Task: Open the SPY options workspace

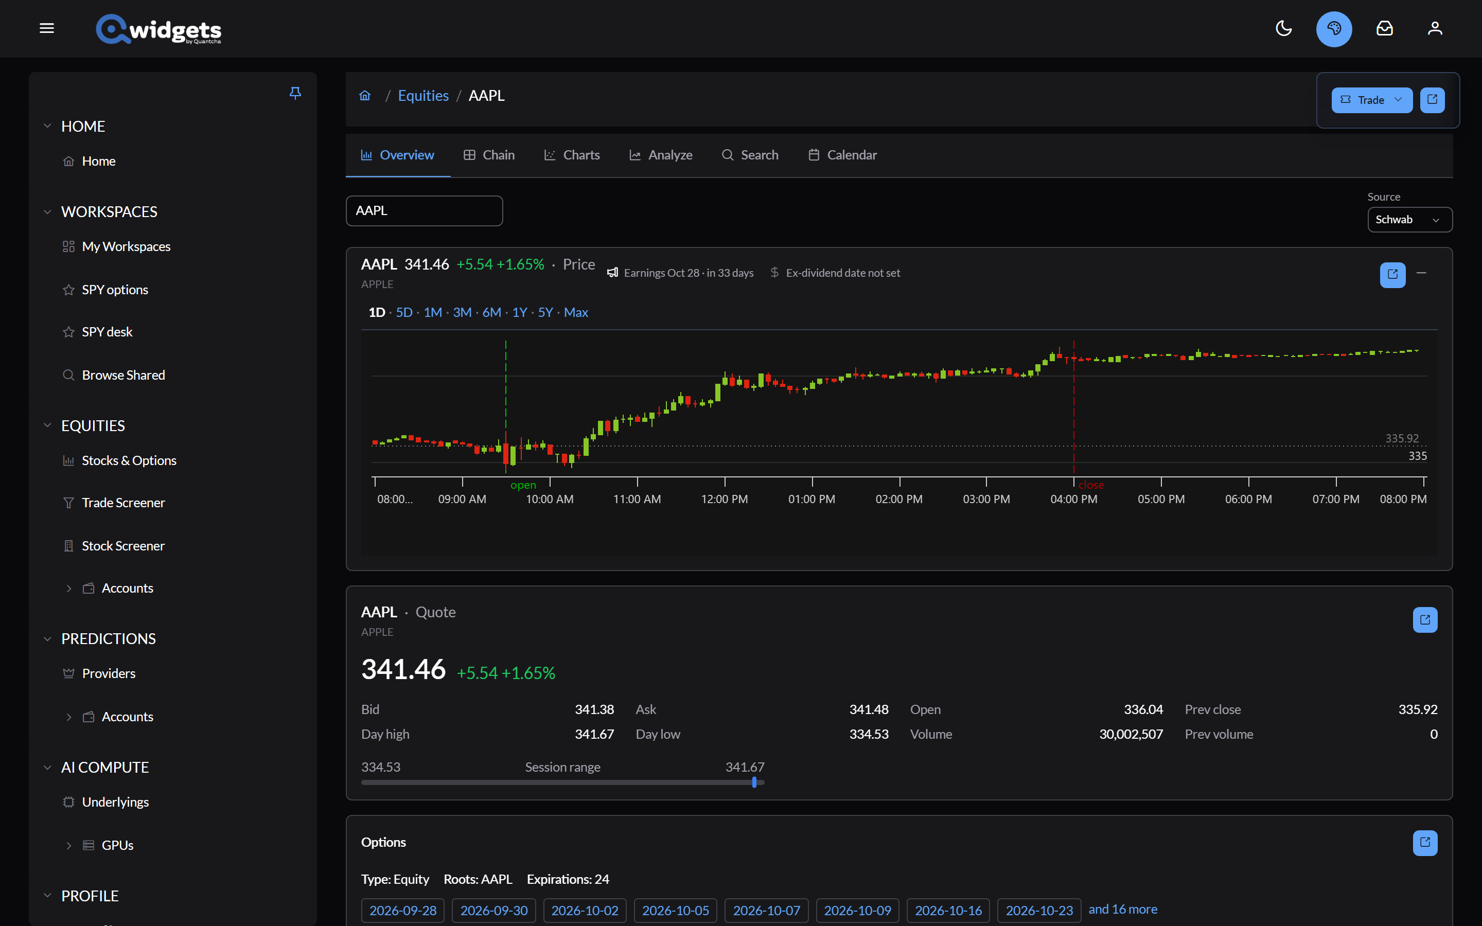Action: [x=115, y=289]
